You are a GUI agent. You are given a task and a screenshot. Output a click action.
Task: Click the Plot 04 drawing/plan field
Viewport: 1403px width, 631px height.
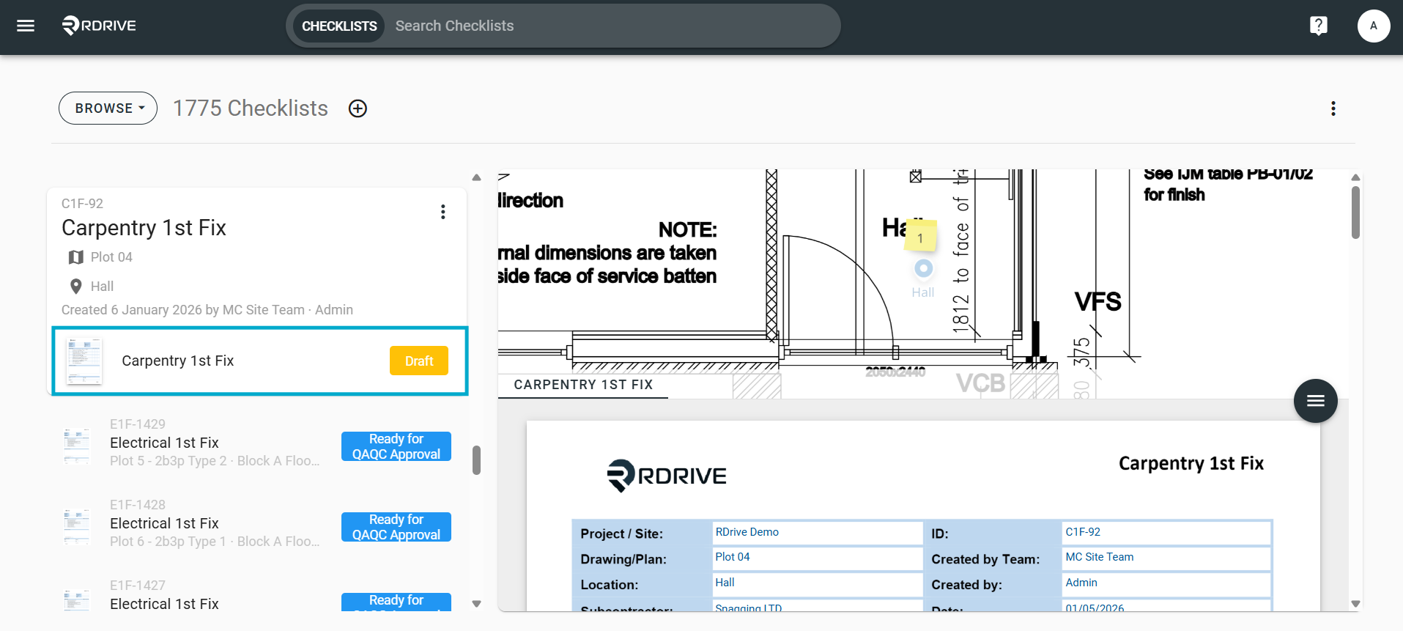(x=817, y=558)
